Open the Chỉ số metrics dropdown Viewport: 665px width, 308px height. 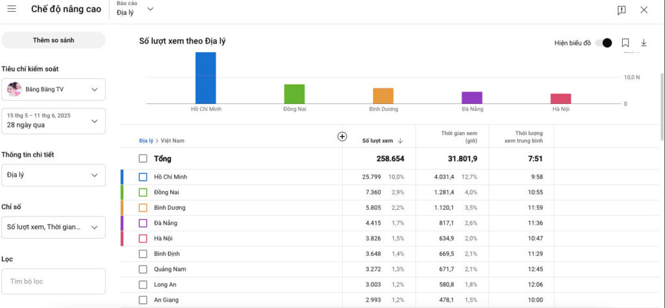click(x=53, y=227)
